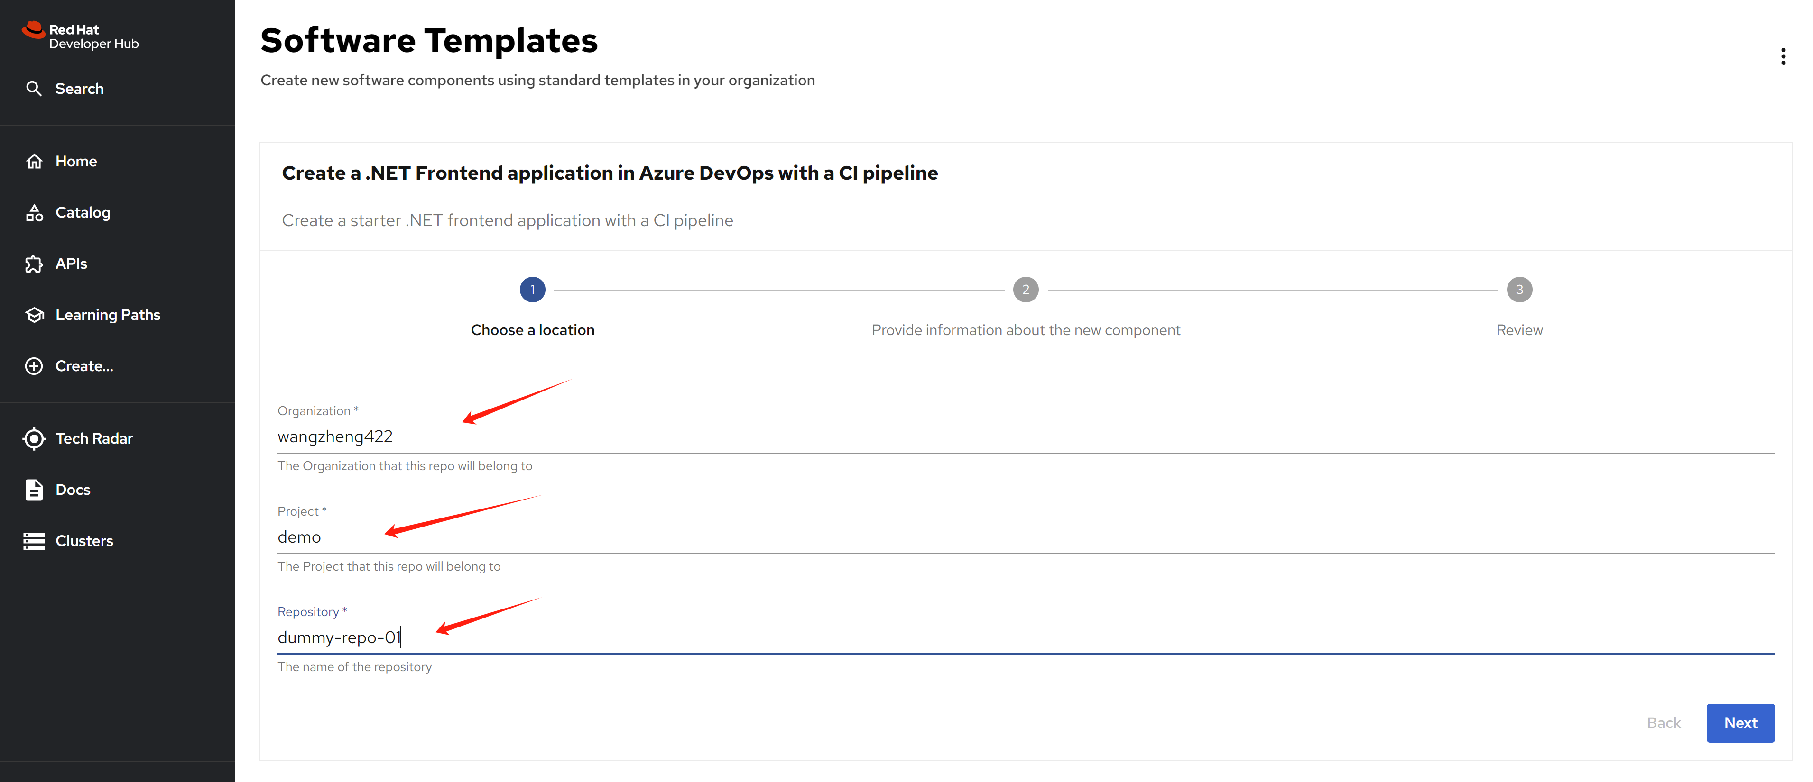
Task: Click the Back button
Action: (x=1663, y=723)
